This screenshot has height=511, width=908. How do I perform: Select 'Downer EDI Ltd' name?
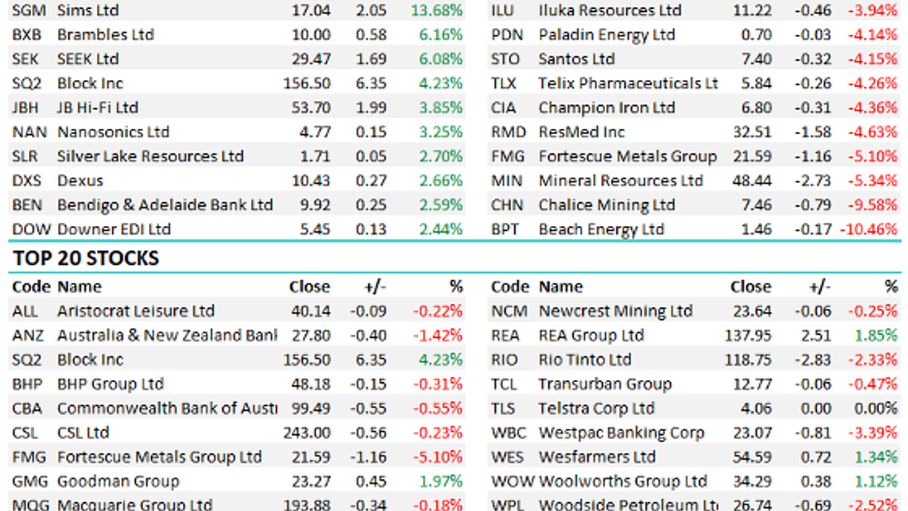coord(114,230)
